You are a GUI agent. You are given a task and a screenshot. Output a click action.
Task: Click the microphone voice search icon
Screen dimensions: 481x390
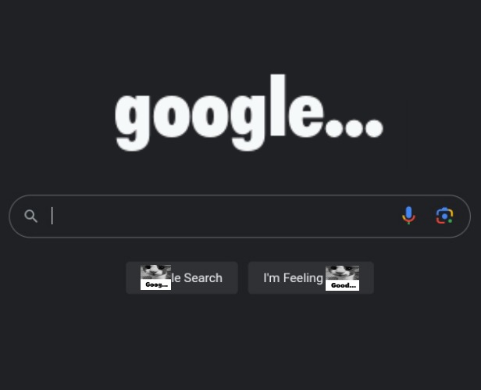pyautogui.click(x=408, y=216)
